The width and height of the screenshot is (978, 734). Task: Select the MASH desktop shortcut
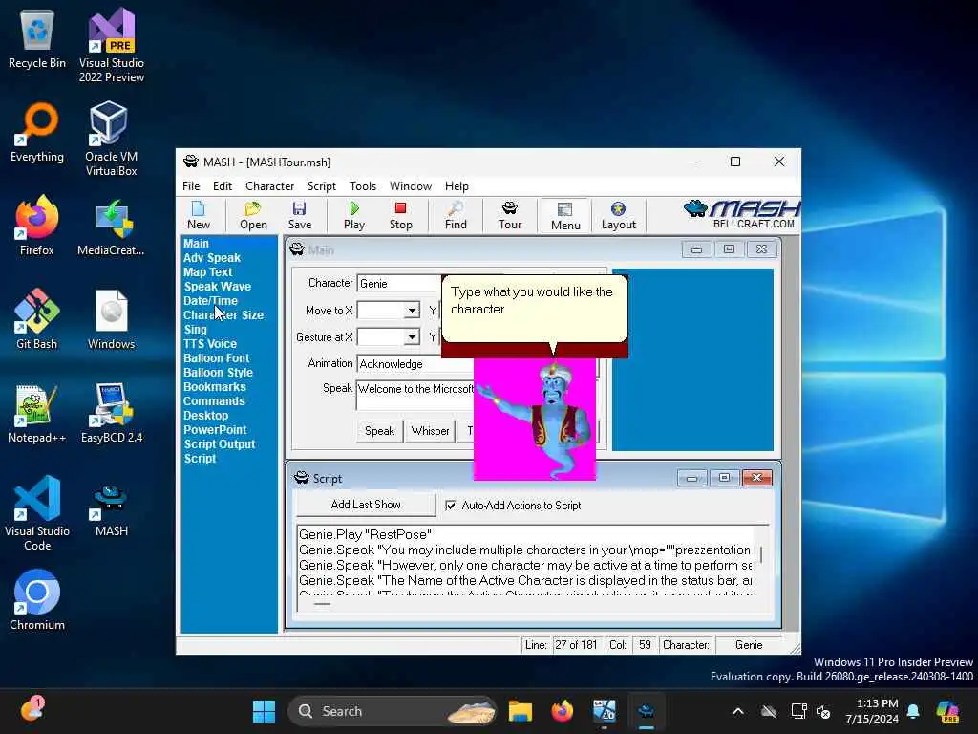pos(111,511)
